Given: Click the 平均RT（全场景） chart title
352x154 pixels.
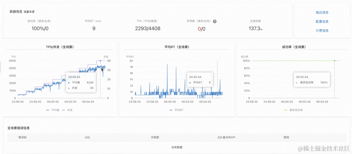Looking at the screenshot, I should (x=177, y=47).
